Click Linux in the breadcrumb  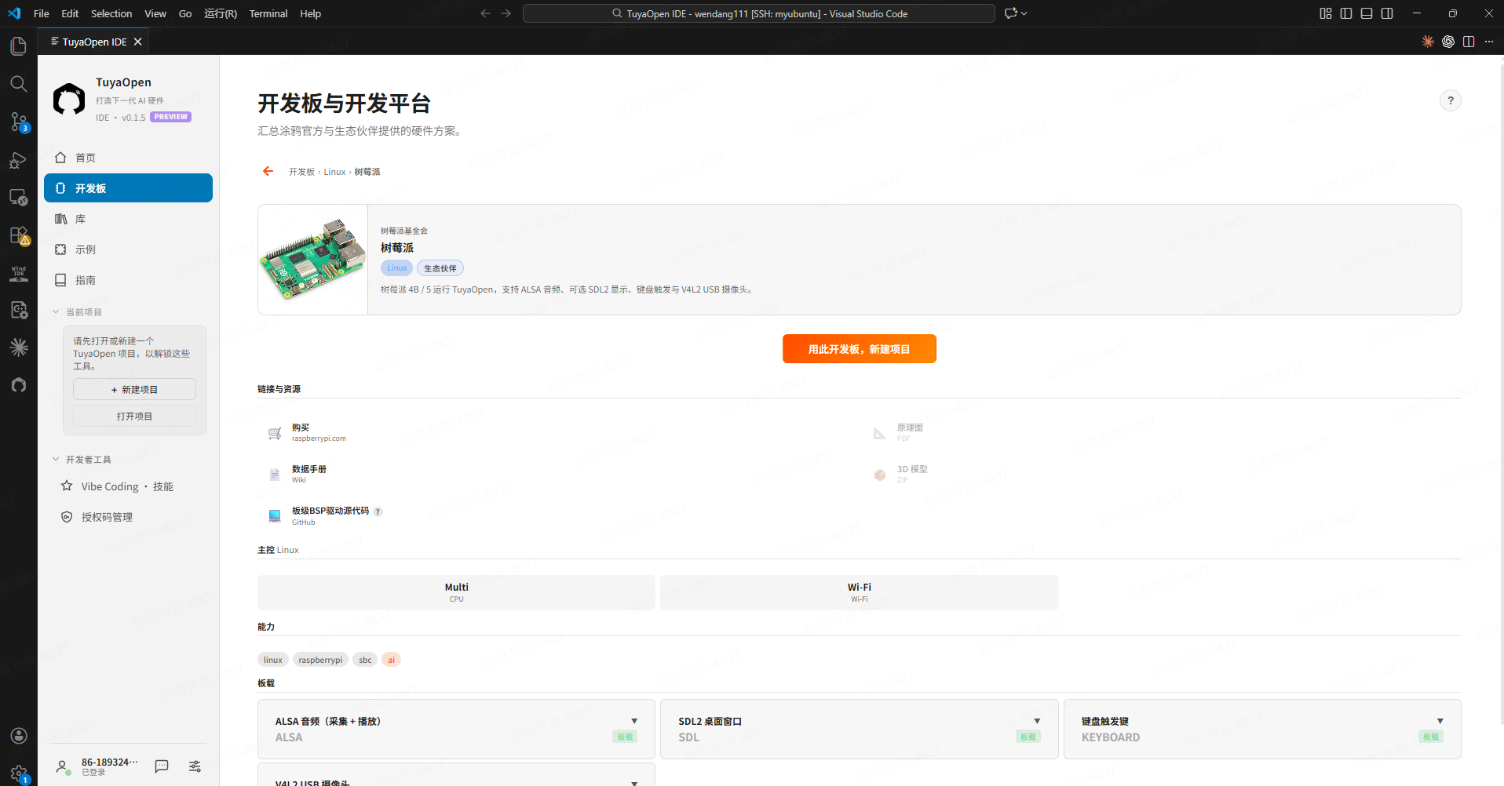[x=334, y=172]
